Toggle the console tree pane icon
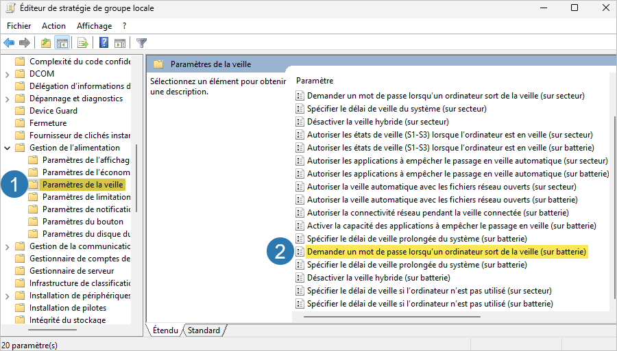This screenshot has height=351, width=617. [x=62, y=43]
